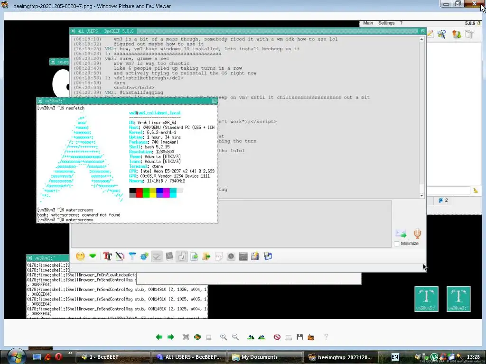Click chat scrollbar up arrow

pos(421,39)
